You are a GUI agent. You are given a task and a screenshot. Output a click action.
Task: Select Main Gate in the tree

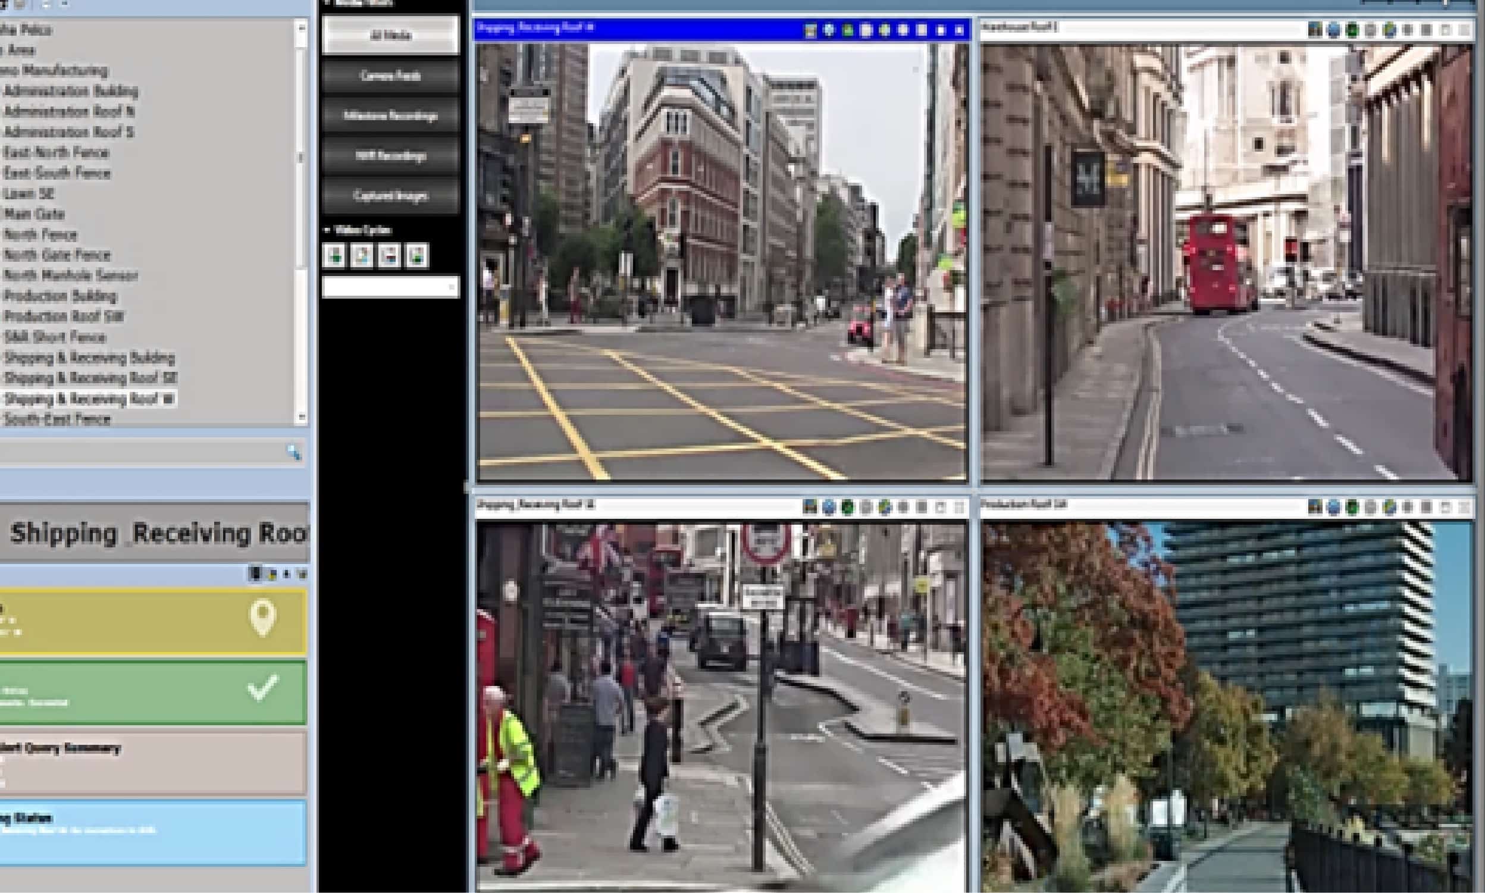[x=34, y=214]
